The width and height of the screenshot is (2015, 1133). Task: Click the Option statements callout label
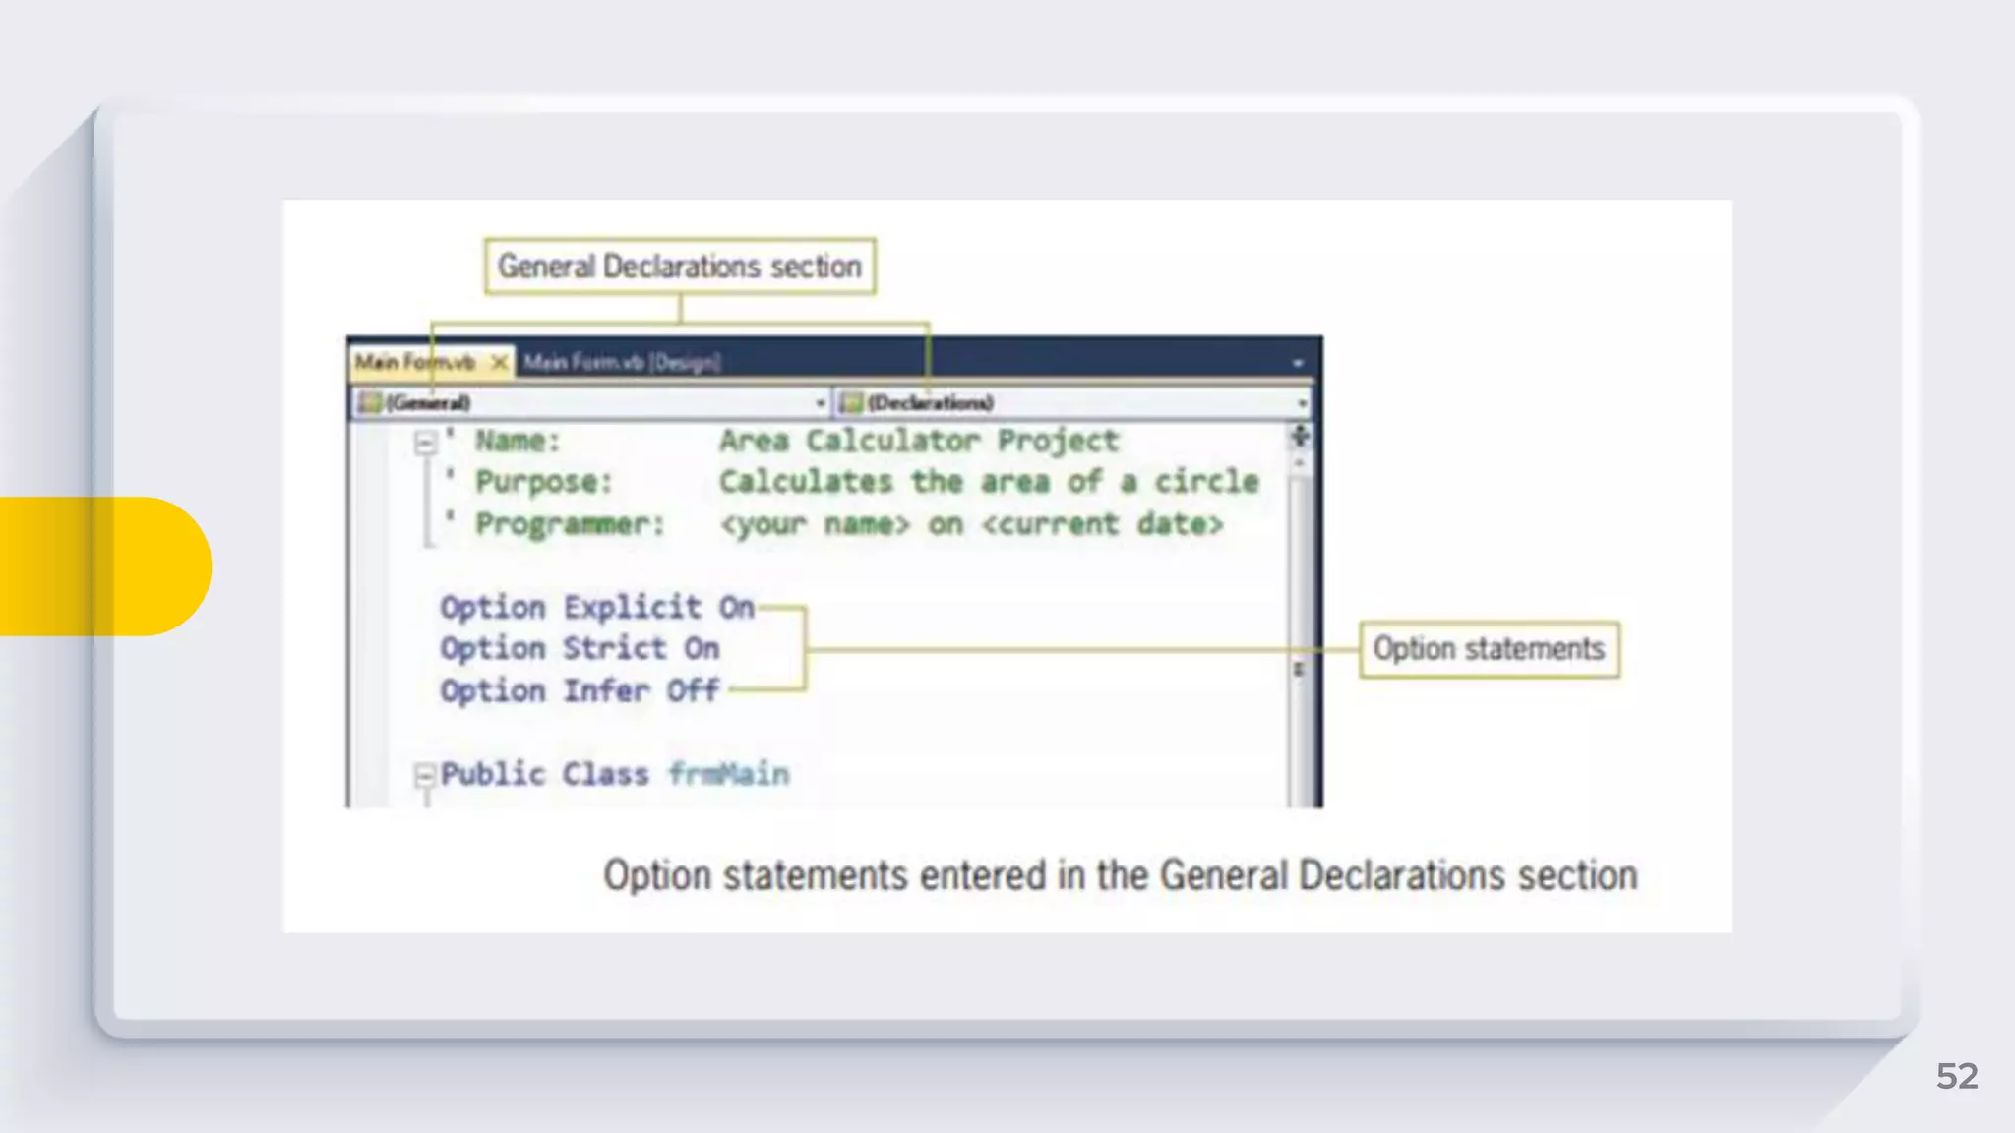(x=1489, y=649)
